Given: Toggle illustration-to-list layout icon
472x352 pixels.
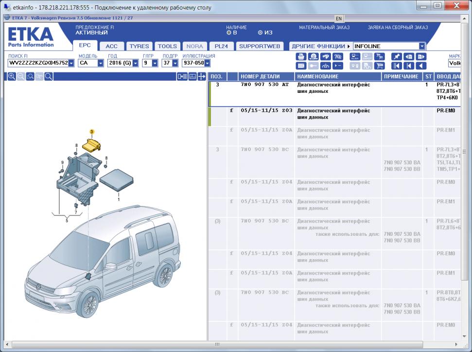Looking at the screenshot, I should [182, 76].
